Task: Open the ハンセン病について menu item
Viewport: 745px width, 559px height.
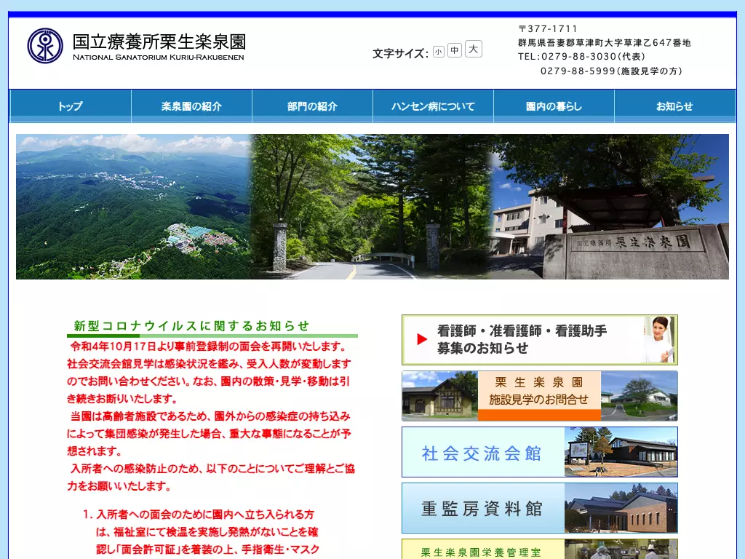Action: click(434, 106)
